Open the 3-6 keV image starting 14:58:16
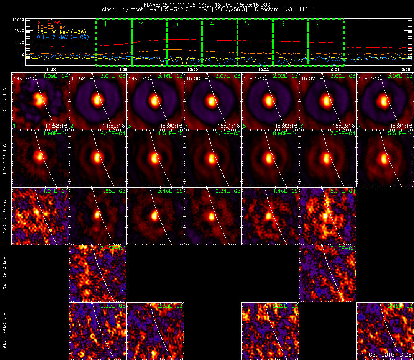414x360 pixels. click(98, 101)
